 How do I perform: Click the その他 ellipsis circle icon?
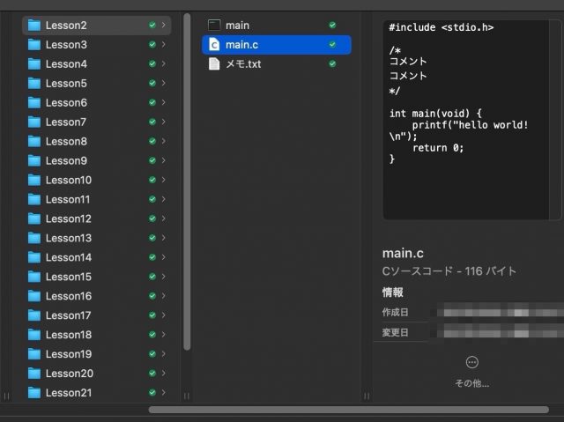click(471, 362)
